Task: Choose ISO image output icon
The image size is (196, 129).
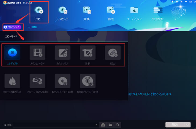Action: [x=103, y=125]
